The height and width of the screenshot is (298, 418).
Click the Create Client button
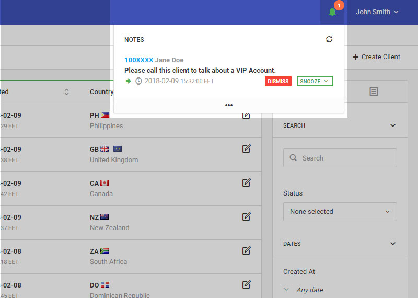377,57
